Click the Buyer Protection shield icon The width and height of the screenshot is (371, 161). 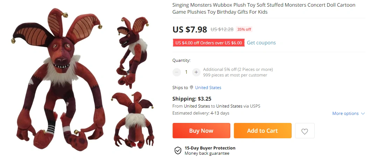(178, 151)
